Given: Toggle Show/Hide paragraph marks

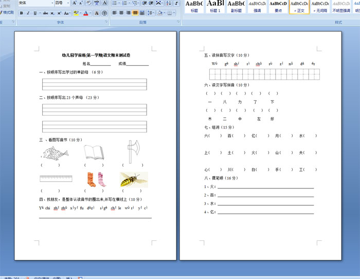Looking at the screenshot, I should [x=176, y=3].
